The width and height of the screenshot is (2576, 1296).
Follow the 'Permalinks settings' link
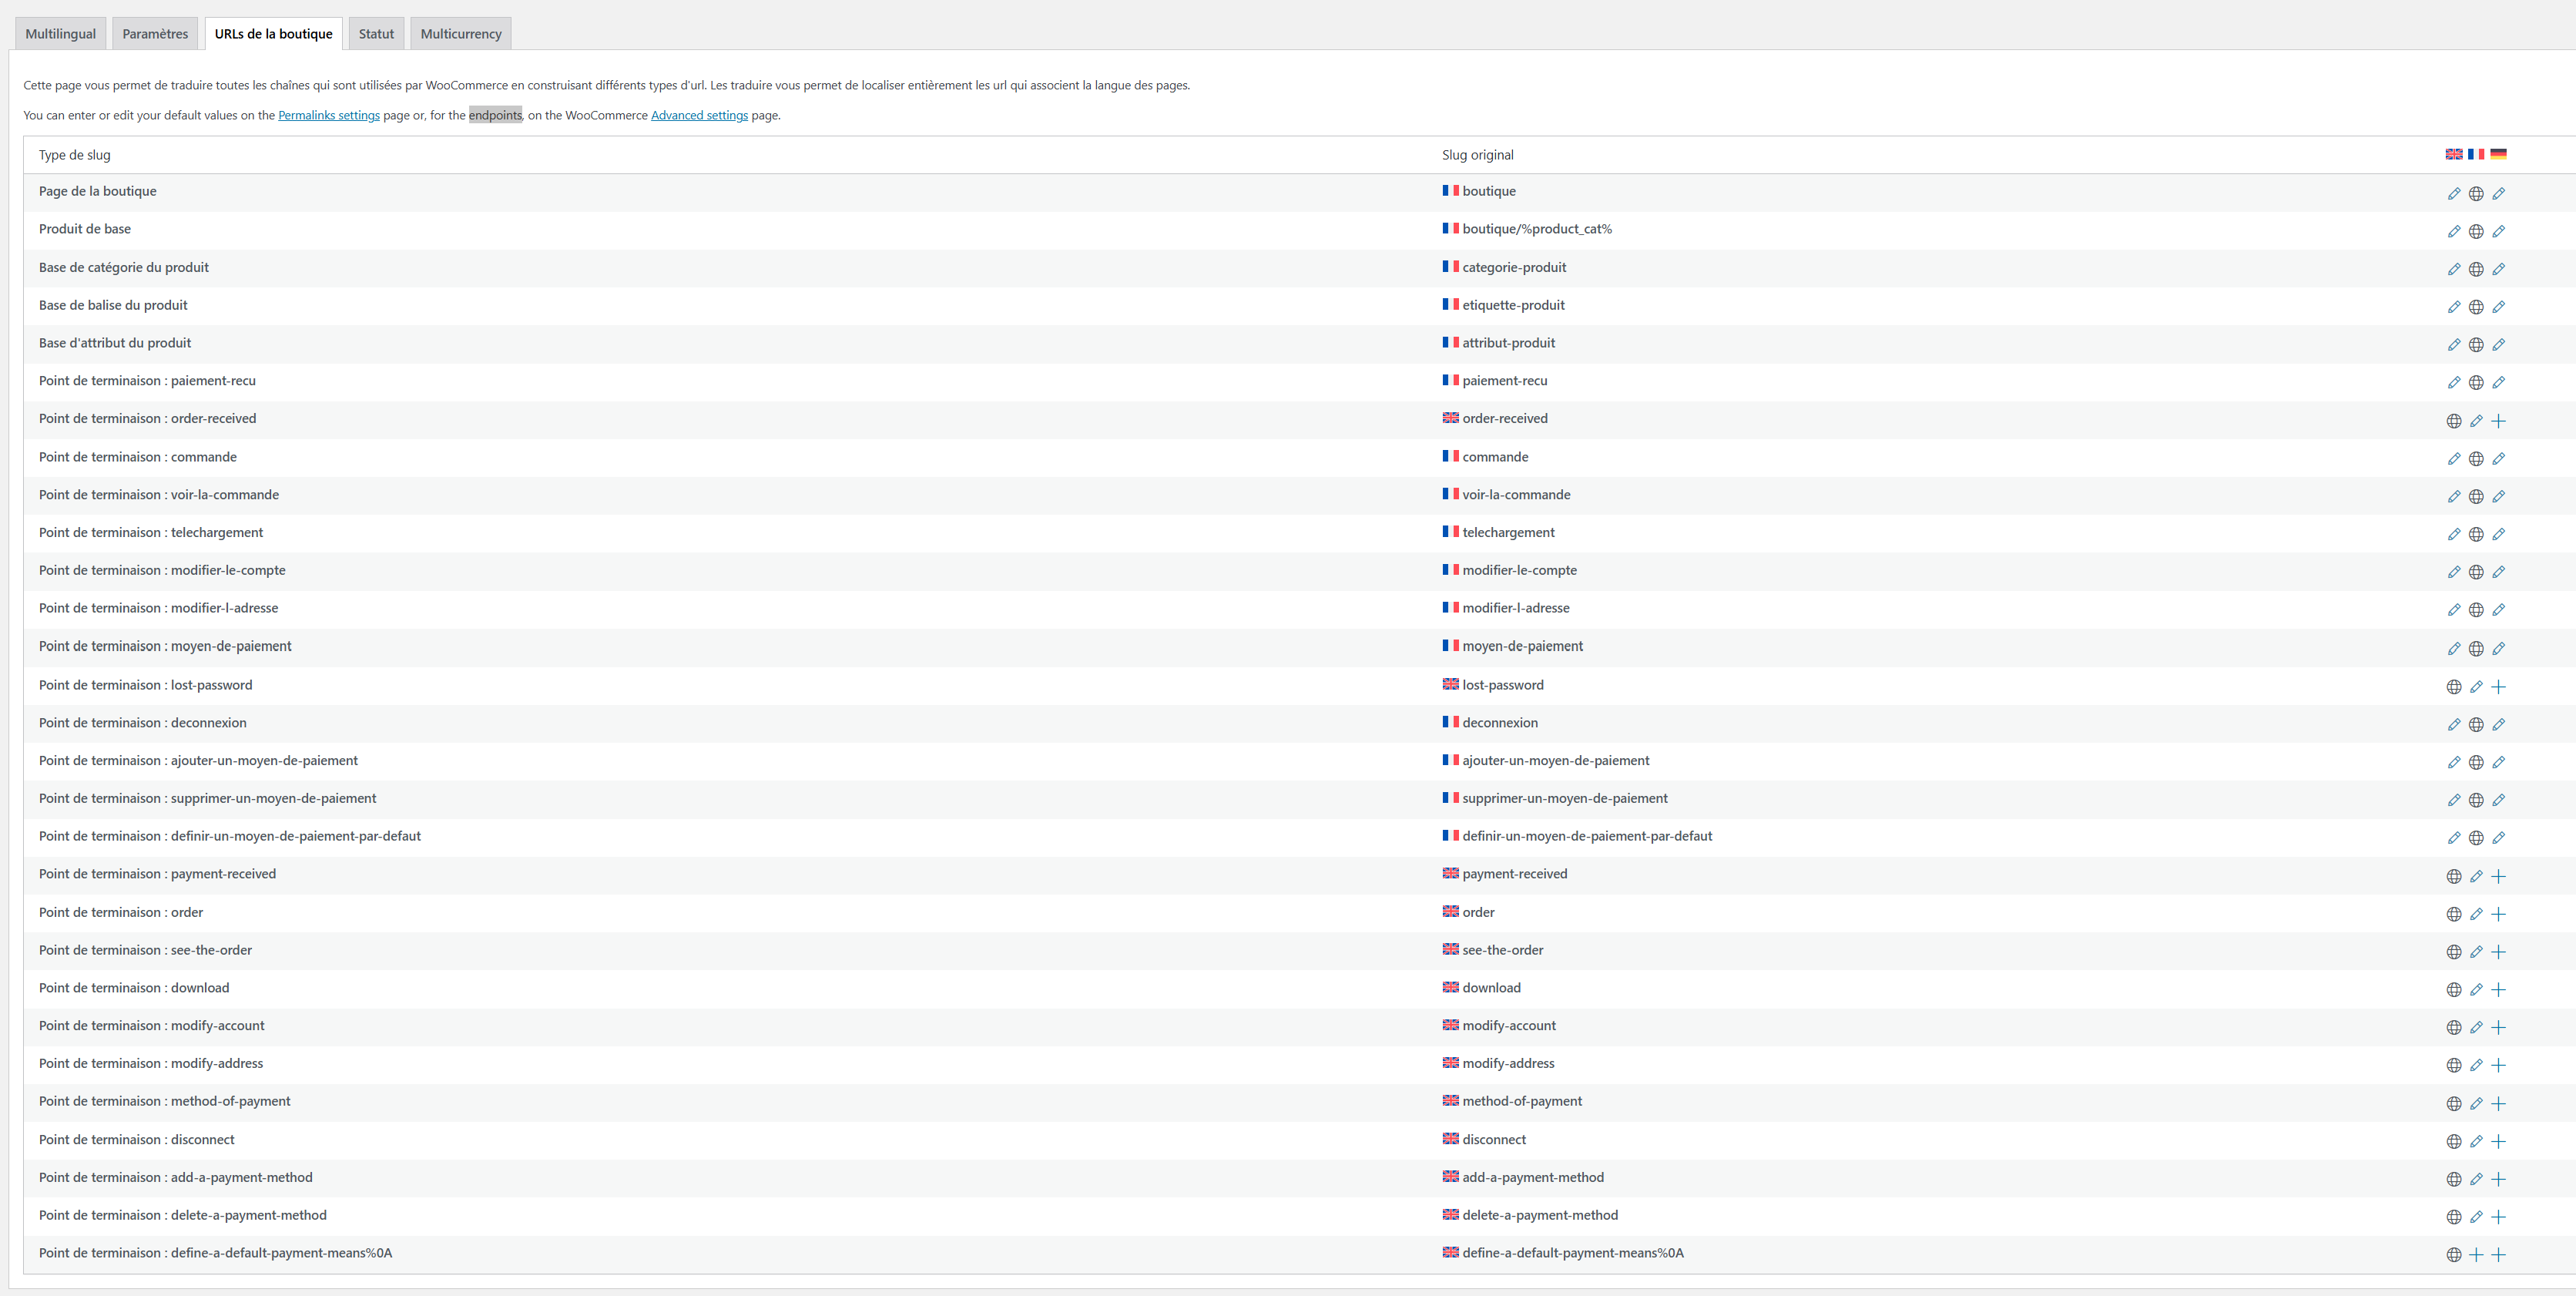coord(328,116)
